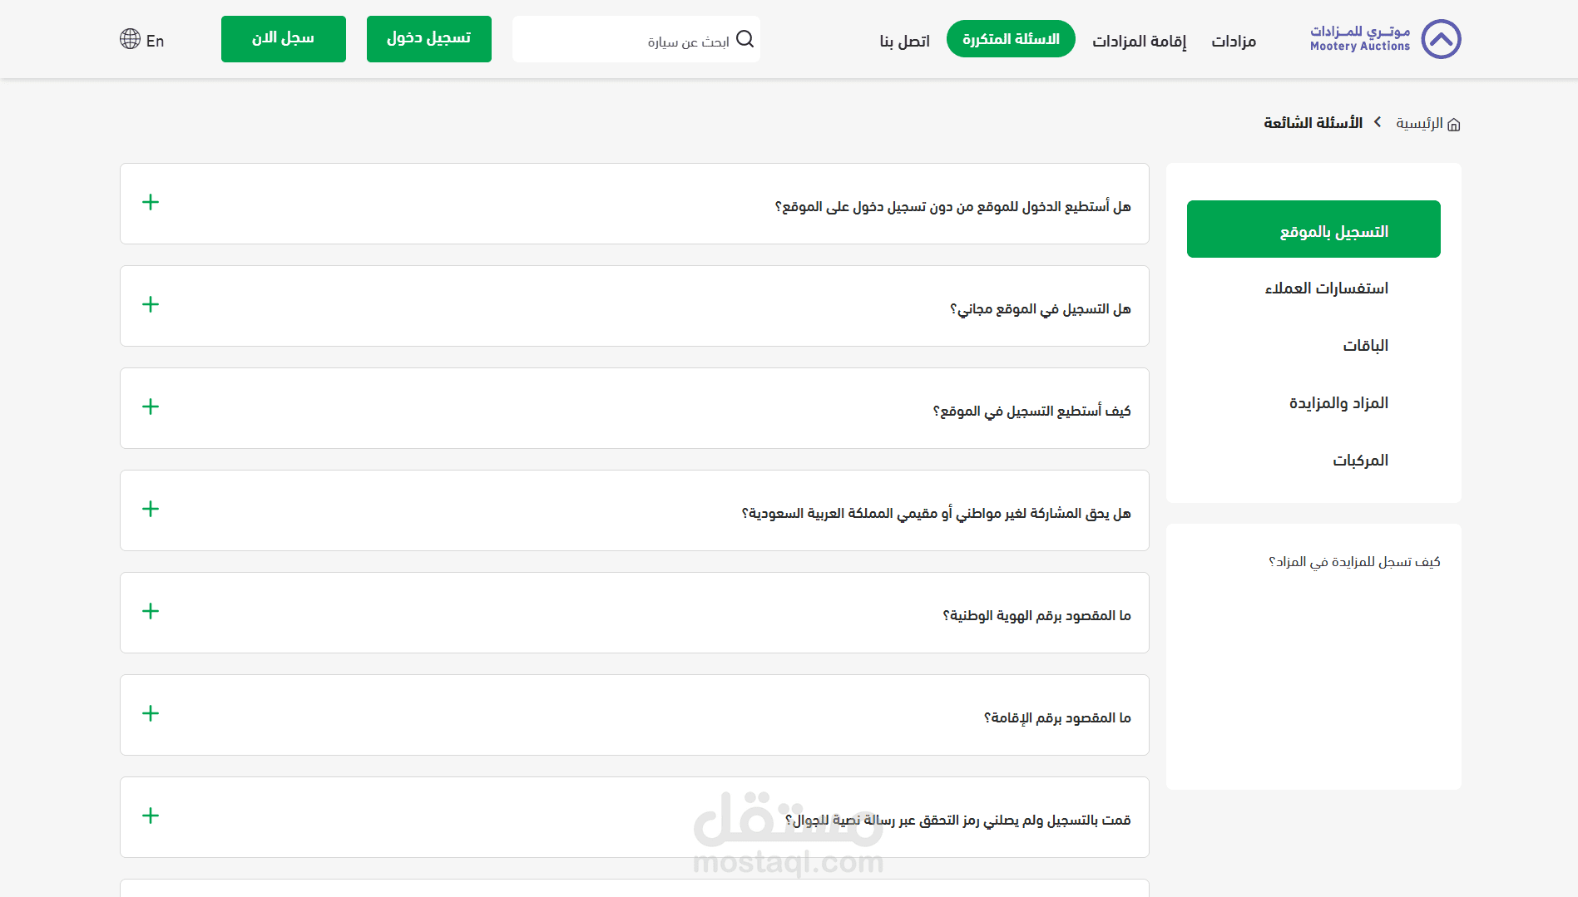Click the Mootery Auctions logo text
The image size is (1578, 897).
(1360, 39)
